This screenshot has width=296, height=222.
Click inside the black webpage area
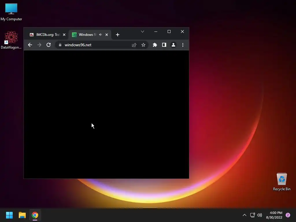point(106,114)
